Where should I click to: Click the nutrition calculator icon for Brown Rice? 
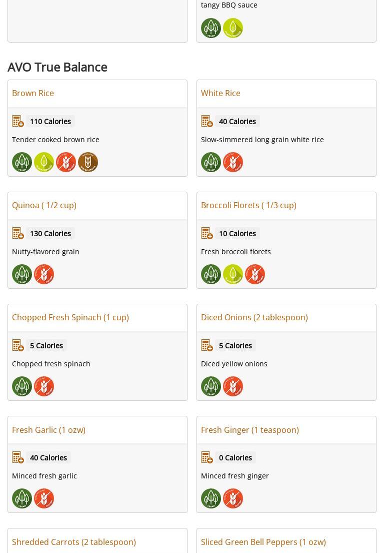(x=18, y=122)
